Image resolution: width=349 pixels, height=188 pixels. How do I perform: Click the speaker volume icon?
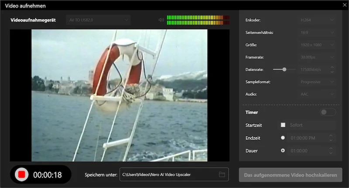click(x=161, y=20)
